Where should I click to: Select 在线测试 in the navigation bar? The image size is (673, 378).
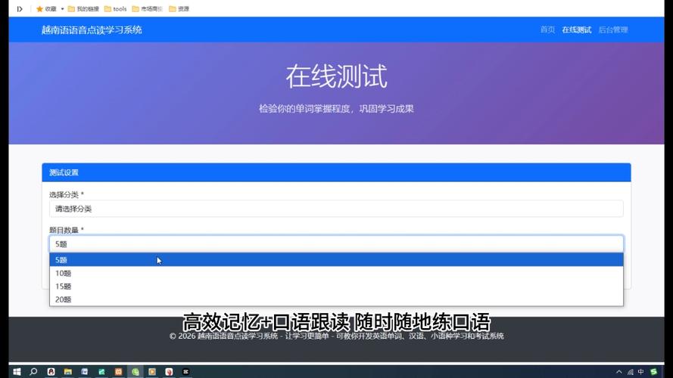pyautogui.click(x=576, y=29)
